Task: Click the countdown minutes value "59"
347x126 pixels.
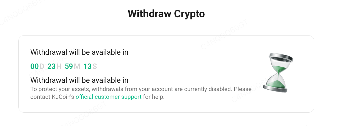Action: tap(69, 66)
